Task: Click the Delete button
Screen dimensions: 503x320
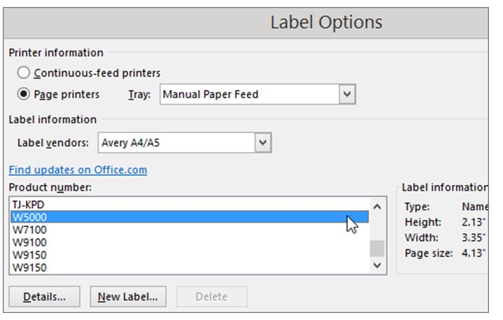Action: [211, 296]
